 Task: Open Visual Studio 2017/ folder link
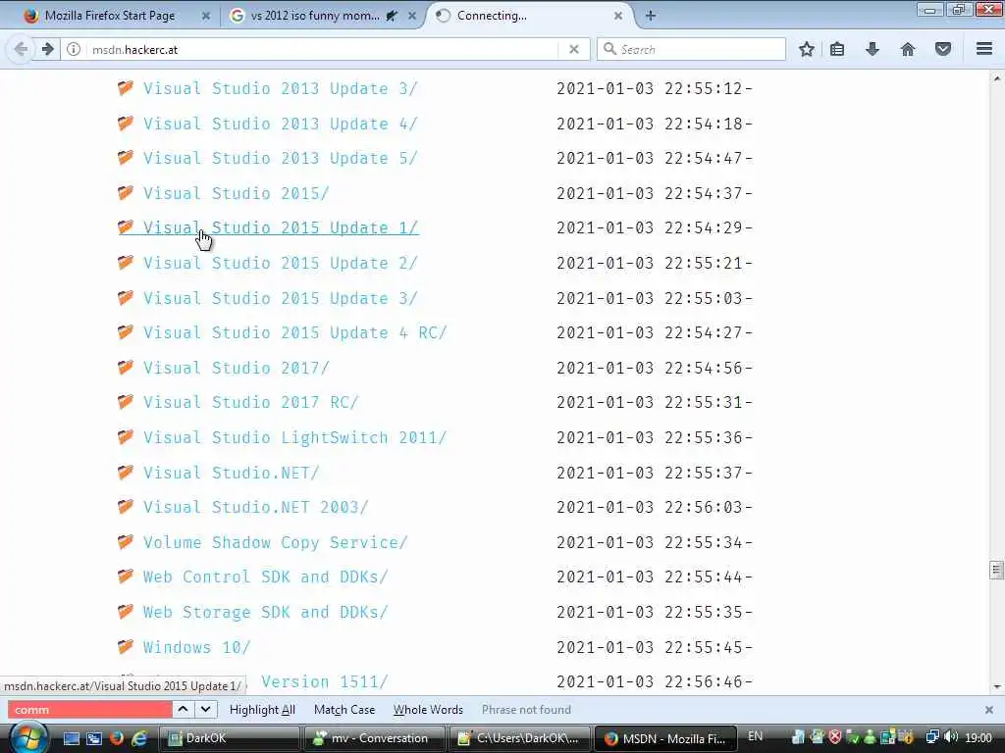click(236, 369)
